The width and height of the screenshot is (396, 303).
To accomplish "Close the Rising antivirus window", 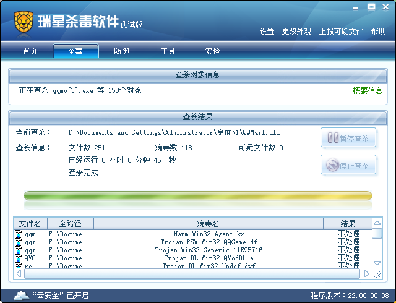I will pyautogui.click(x=385, y=7).
